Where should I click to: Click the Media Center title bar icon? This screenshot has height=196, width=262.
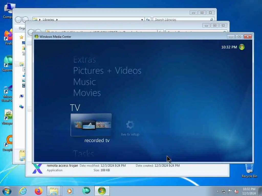(x=36, y=36)
